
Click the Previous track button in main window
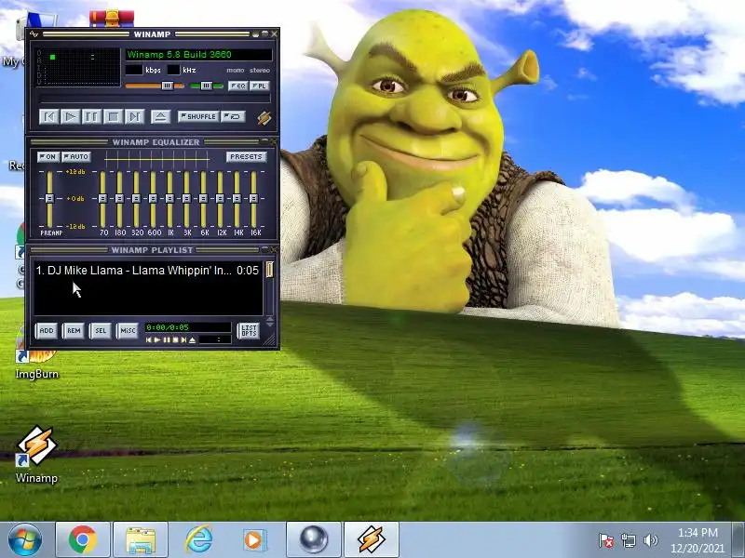coord(49,116)
